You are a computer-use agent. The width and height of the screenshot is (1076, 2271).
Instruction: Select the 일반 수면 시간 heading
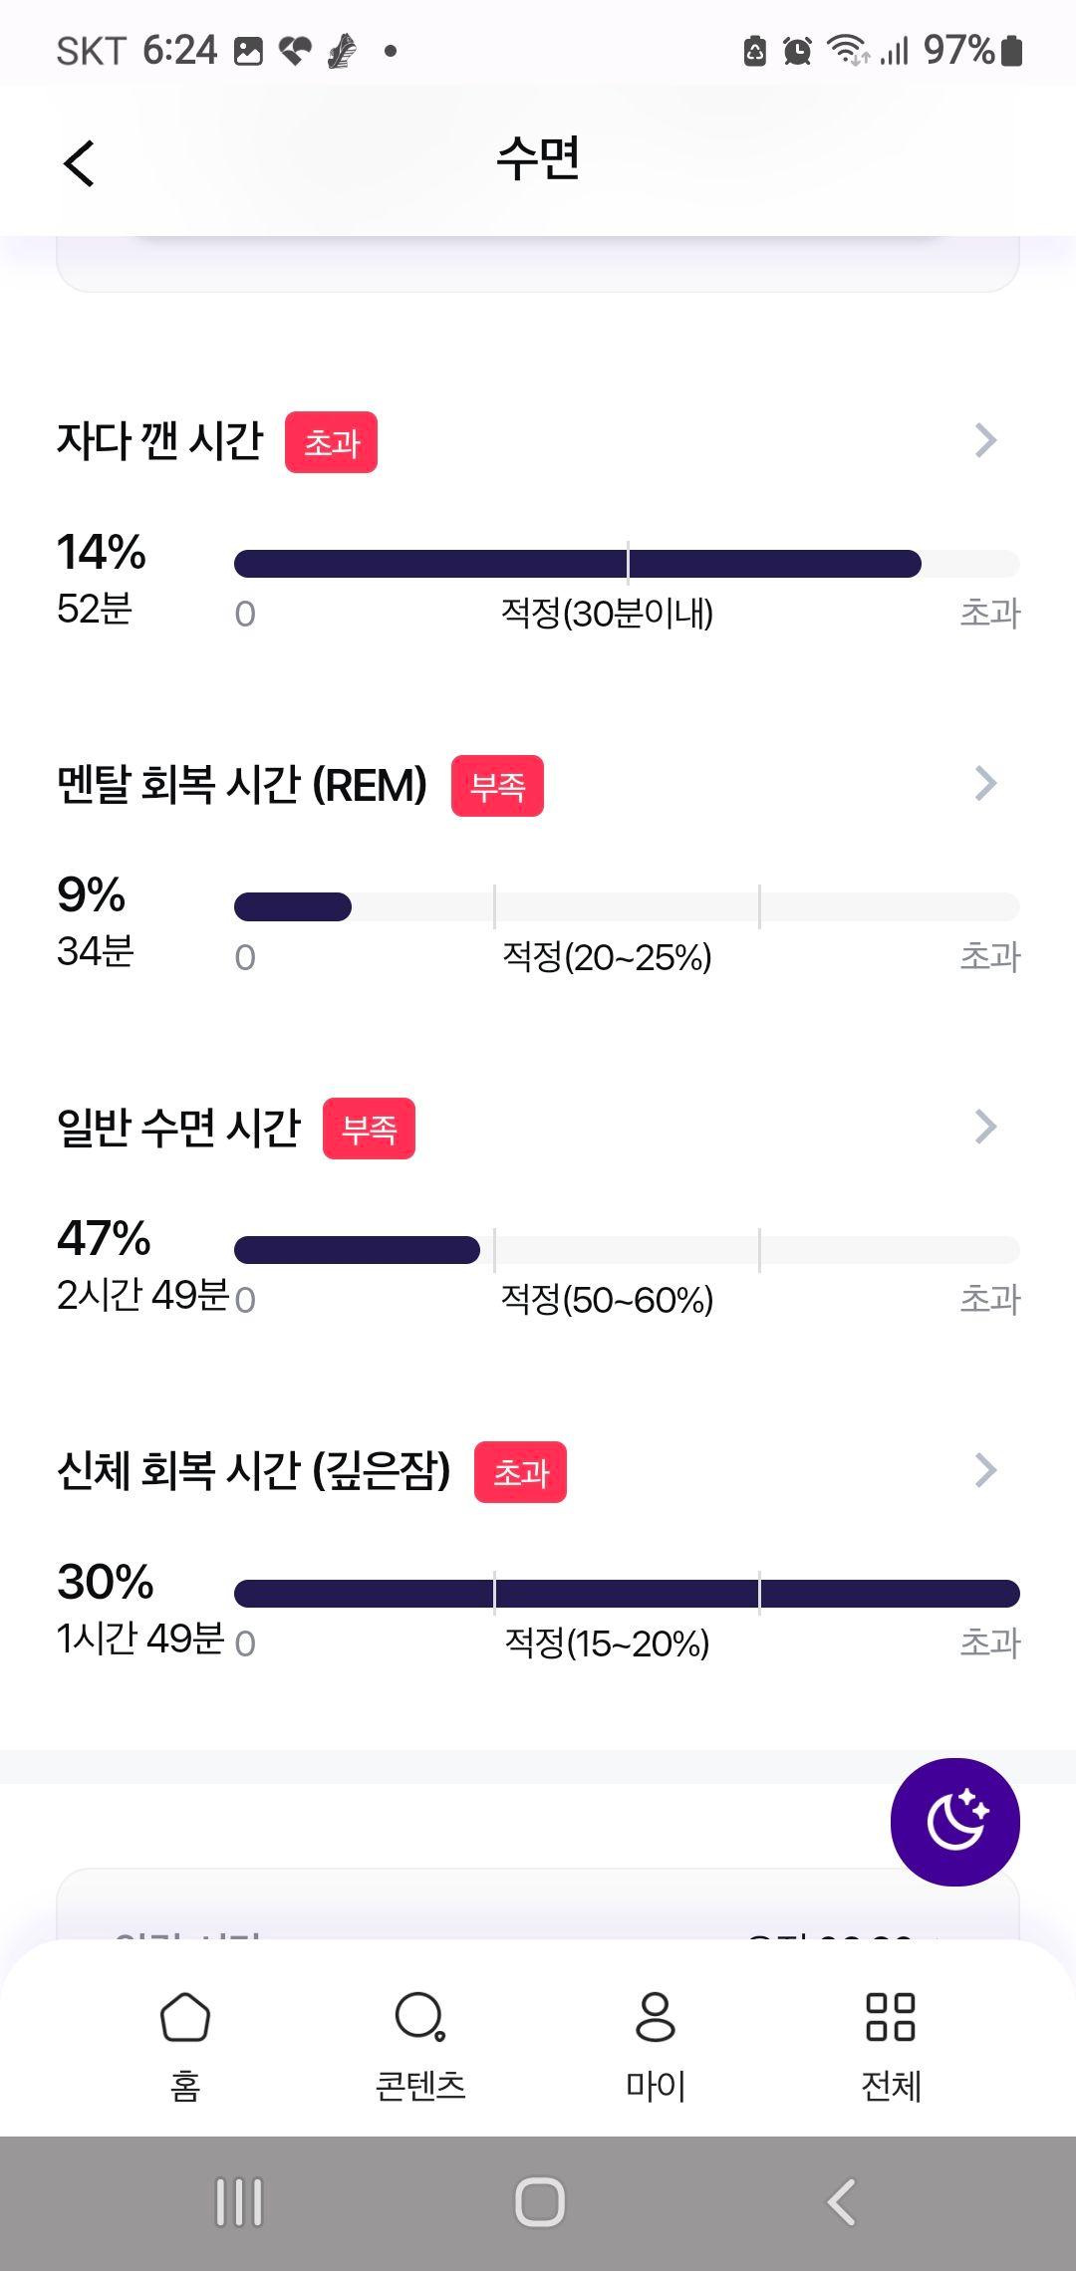point(178,1128)
